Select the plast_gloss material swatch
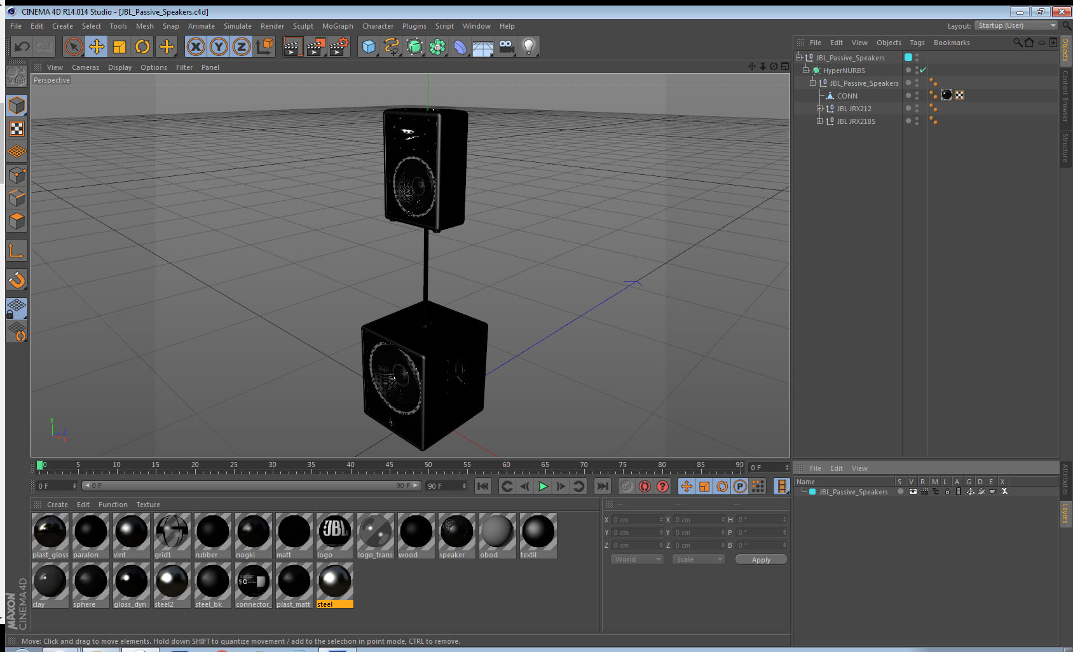 [50, 536]
